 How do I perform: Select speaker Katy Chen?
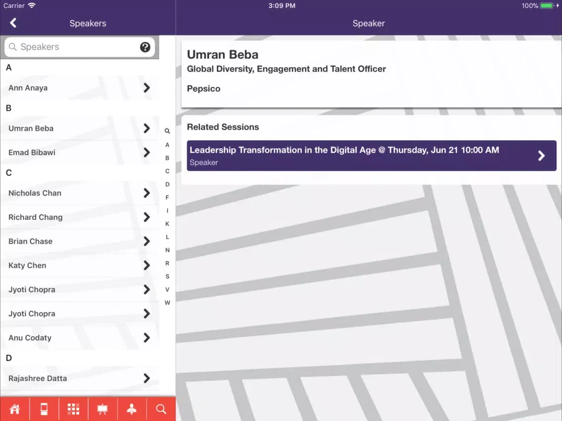(80, 265)
